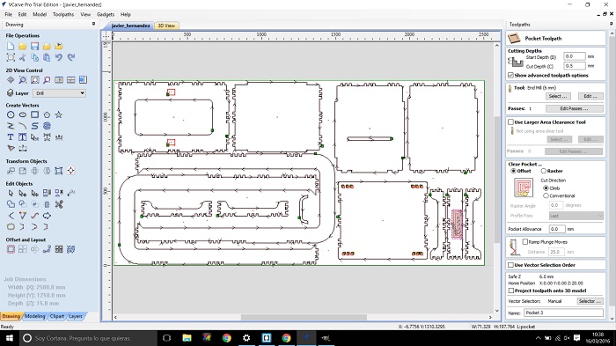Viewport: 616px width, 346px height.
Task: Open the Toolpaths menu
Action: pyautogui.click(x=63, y=14)
